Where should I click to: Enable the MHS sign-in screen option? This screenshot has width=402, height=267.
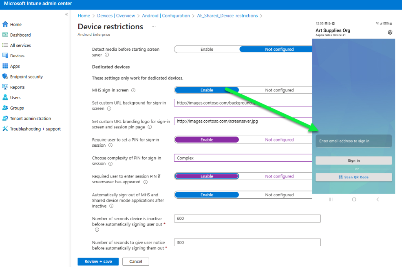[207, 90]
